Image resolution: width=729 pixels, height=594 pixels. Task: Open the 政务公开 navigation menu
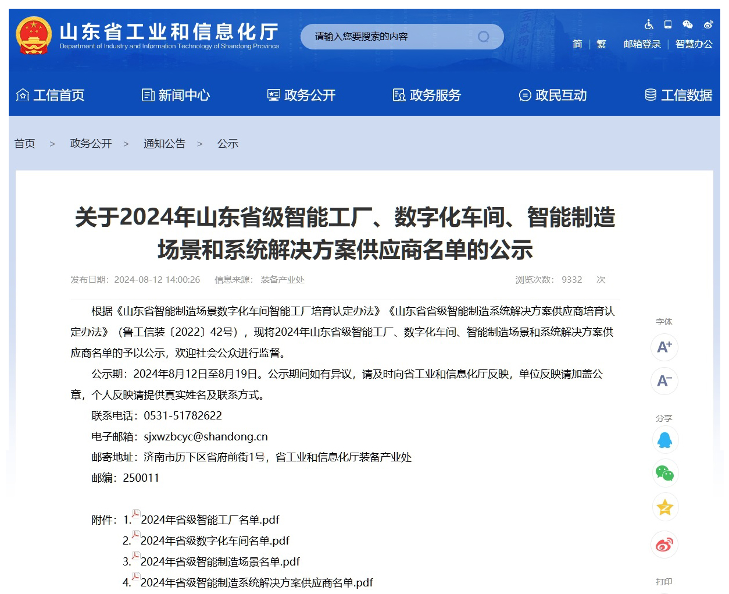pyautogui.click(x=302, y=95)
